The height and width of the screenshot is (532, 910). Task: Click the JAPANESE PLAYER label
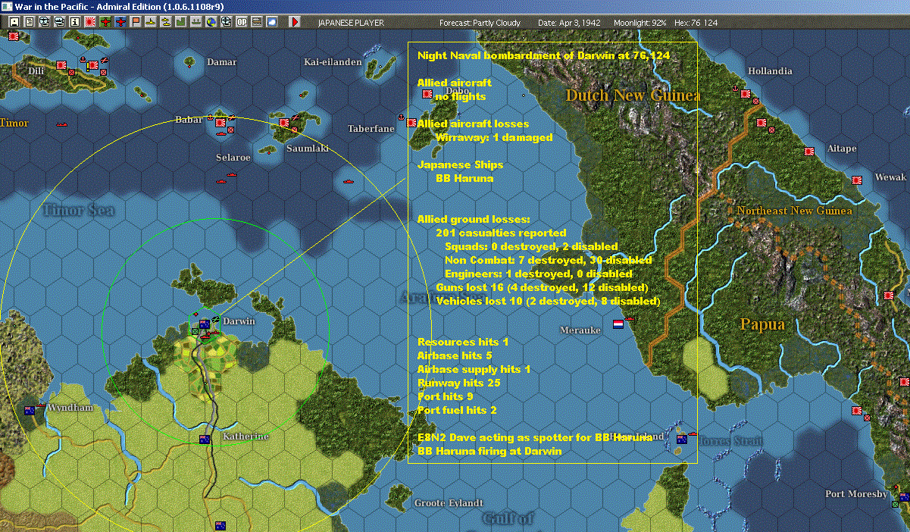tap(351, 23)
